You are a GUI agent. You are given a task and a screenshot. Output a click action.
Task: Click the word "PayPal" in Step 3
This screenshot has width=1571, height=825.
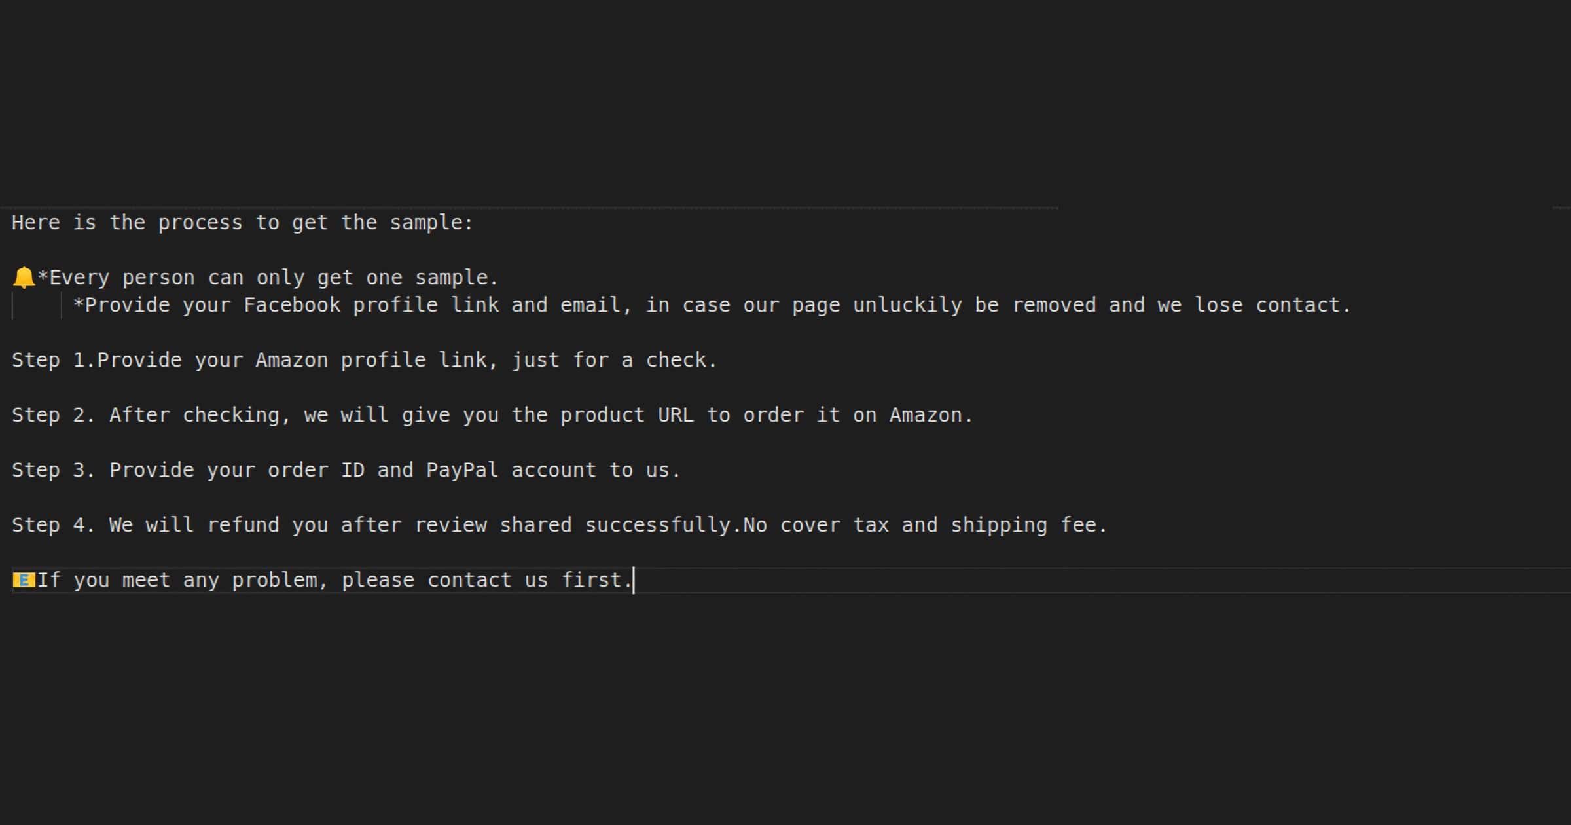pyautogui.click(x=462, y=470)
